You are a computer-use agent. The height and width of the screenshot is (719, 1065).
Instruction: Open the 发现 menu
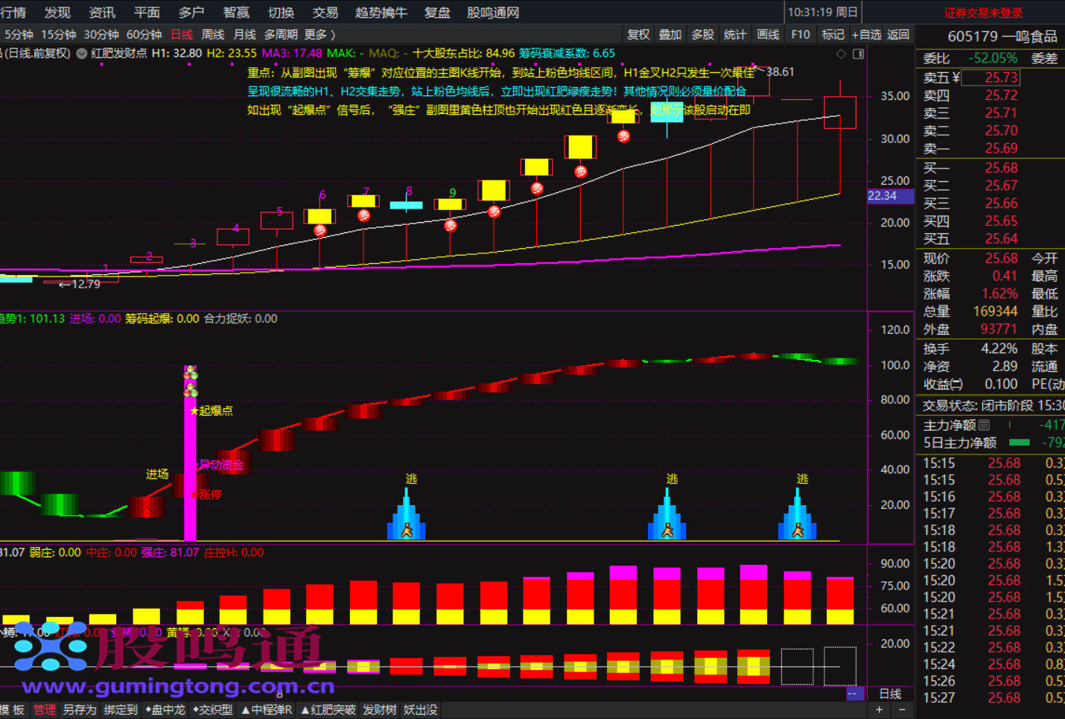[57, 12]
